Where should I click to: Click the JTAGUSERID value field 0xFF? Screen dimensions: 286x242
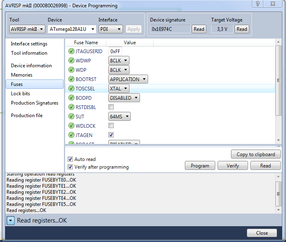coord(115,51)
